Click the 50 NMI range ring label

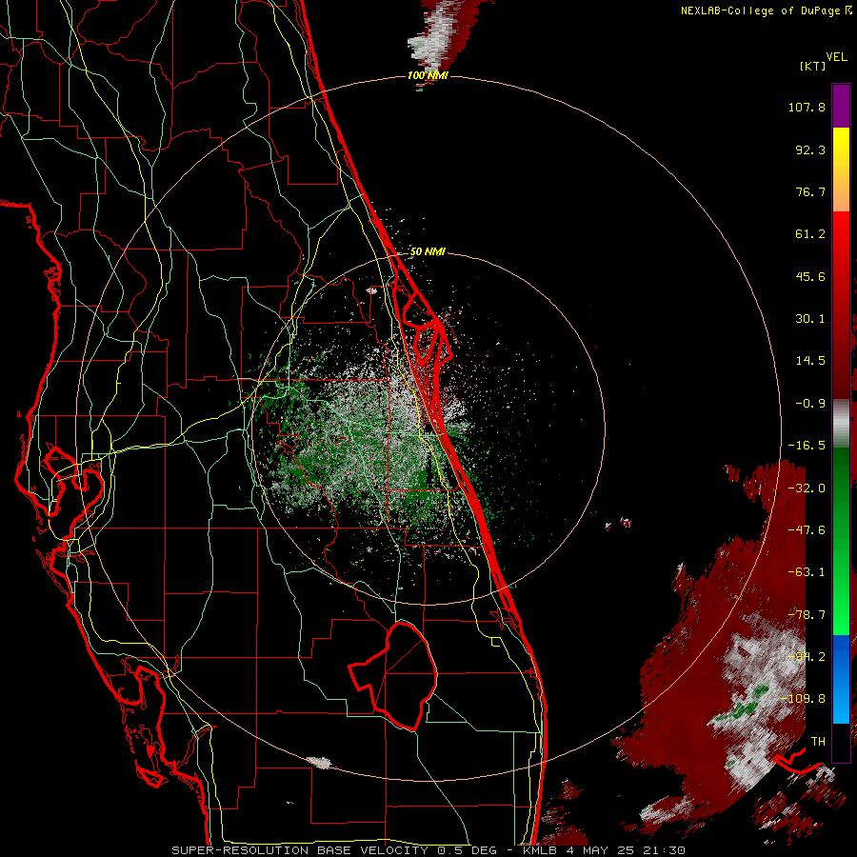pos(428,252)
